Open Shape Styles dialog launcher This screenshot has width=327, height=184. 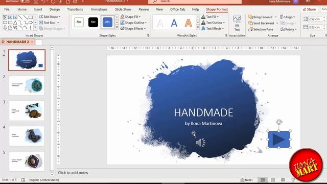pos(148,36)
